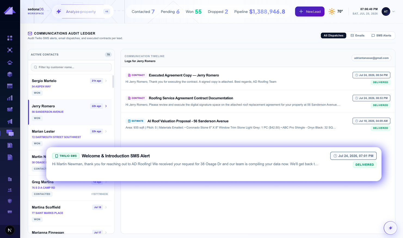Click the Pipeline $1,388,946.8 value

point(267,11)
